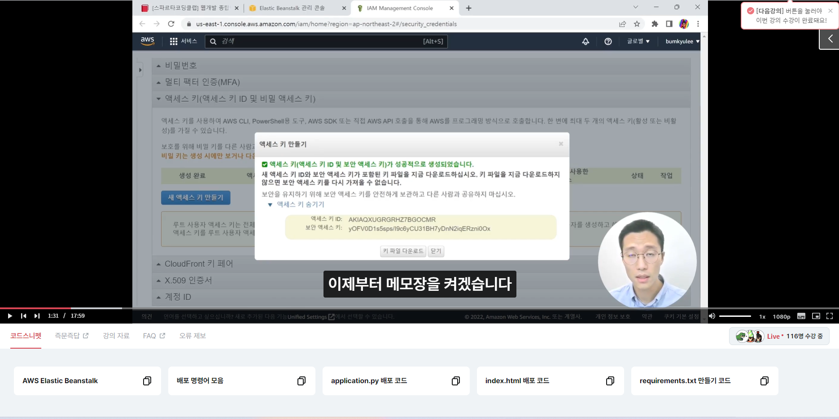Screen dimensions: 839x419
Task: Open the tab search dropdown arrow
Action: click(x=635, y=7)
